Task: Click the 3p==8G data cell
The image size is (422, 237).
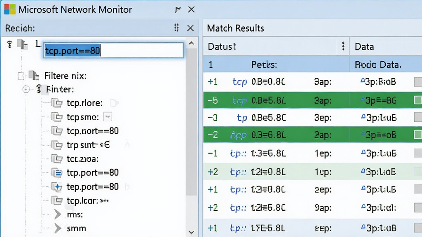Action: pos(378,100)
